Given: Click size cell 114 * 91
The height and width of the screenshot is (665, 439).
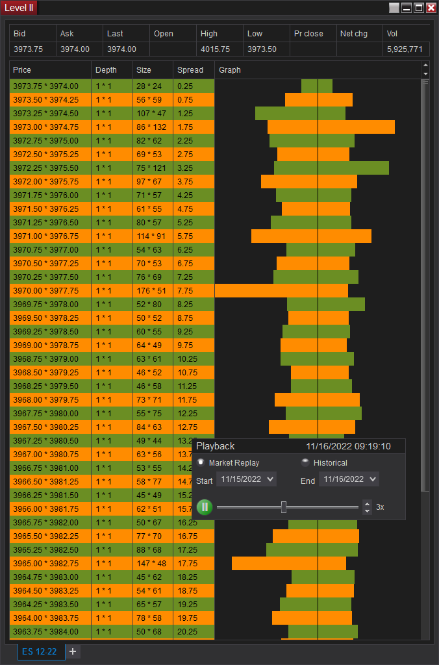Looking at the screenshot, I should [x=153, y=236].
